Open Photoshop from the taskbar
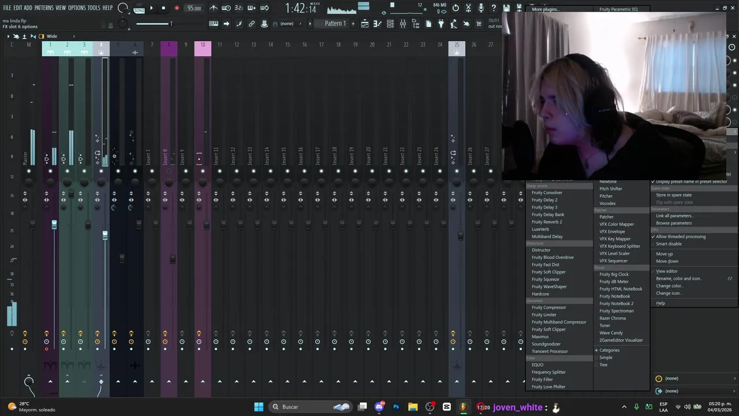739x416 pixels. (396, 407)
